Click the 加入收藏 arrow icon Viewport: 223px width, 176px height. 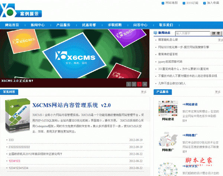point(204,3)
